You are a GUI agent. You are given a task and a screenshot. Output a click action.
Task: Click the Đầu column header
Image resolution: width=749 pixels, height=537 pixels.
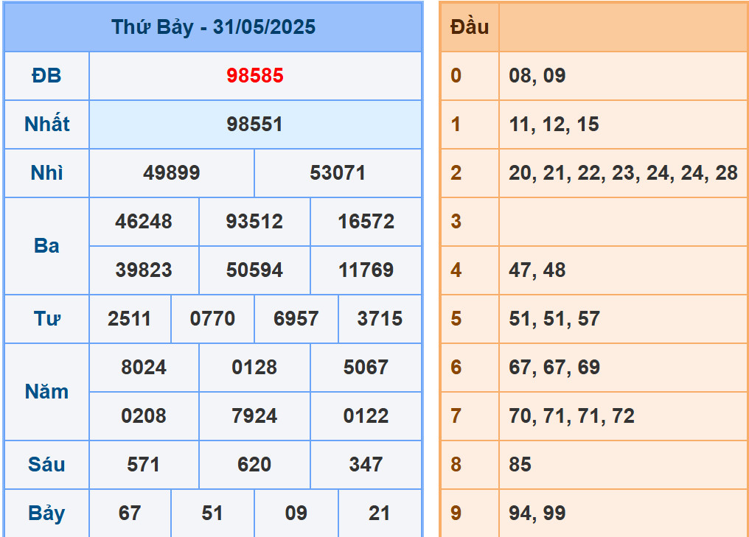[470, 27]
